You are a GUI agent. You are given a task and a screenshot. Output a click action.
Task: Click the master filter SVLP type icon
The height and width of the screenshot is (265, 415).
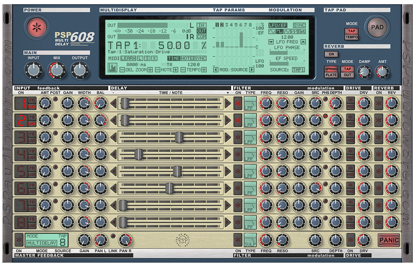[x=250, y=240]
